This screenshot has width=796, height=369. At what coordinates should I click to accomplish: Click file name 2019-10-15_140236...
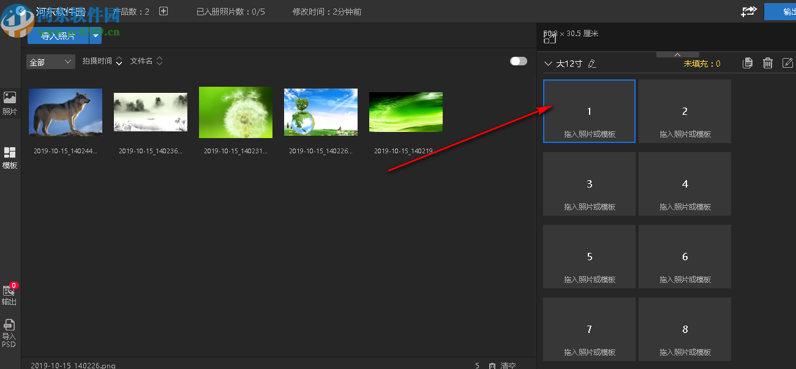point(151,150)
